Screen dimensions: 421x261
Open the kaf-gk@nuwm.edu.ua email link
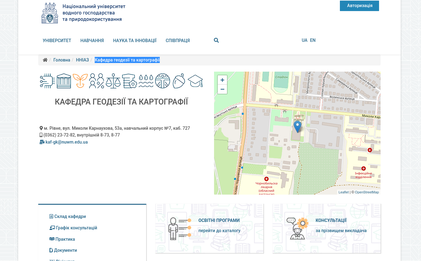click(x=67, y=142)
